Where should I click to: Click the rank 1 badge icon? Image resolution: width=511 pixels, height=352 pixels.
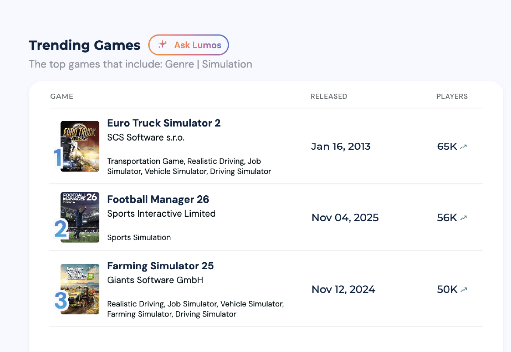(x=58, y=157)
